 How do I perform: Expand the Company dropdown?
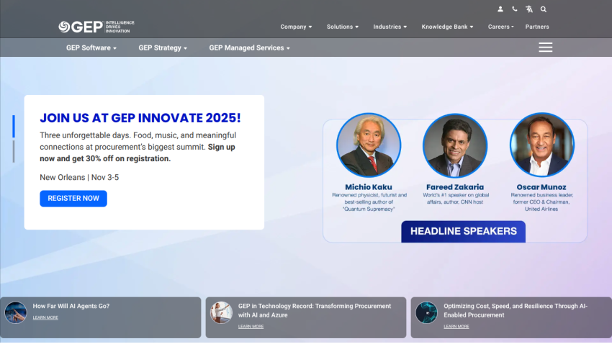pyautogui.click(x=296, y=27)
